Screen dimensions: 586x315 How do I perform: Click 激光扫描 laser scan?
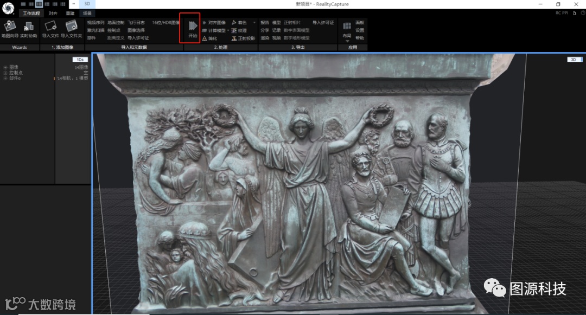pyautogui.click(x=95, y=30)
